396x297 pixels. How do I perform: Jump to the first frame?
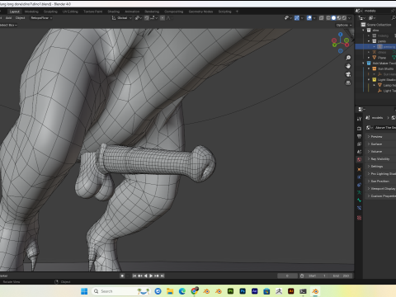click(x=134, y=276)
